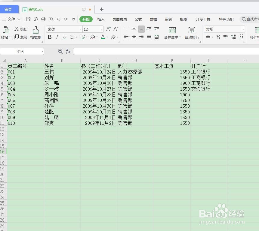Toggle Bold formatting

[50, 37]
